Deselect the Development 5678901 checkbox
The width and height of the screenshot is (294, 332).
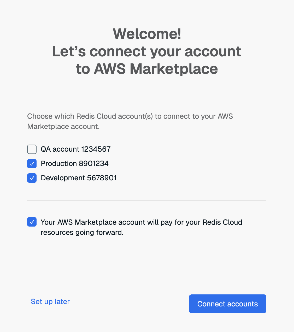point(32,178)
